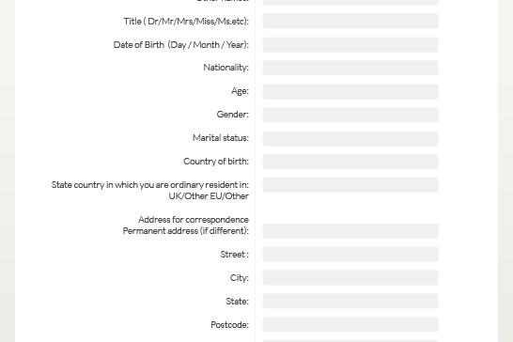This screenshot has height=342, width=513.
Task: Click the Postcode label text
Action: 229,325
